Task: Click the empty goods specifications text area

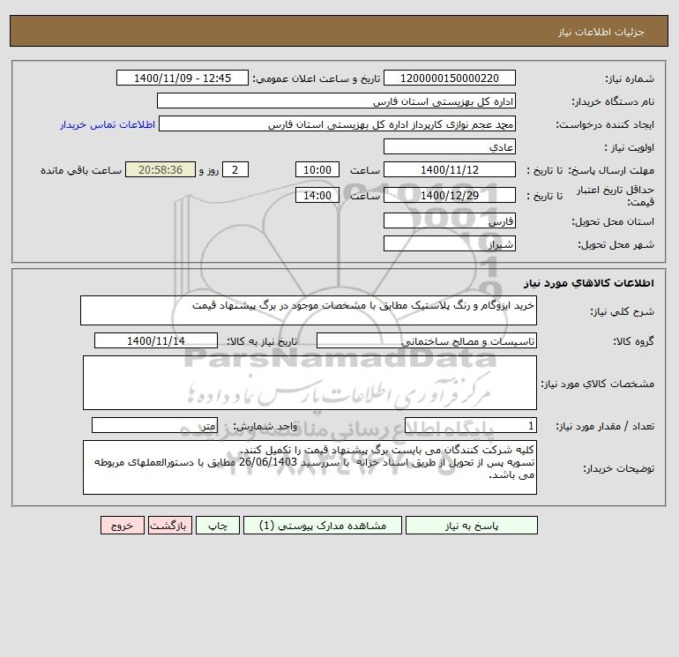Action: (310, 383)
